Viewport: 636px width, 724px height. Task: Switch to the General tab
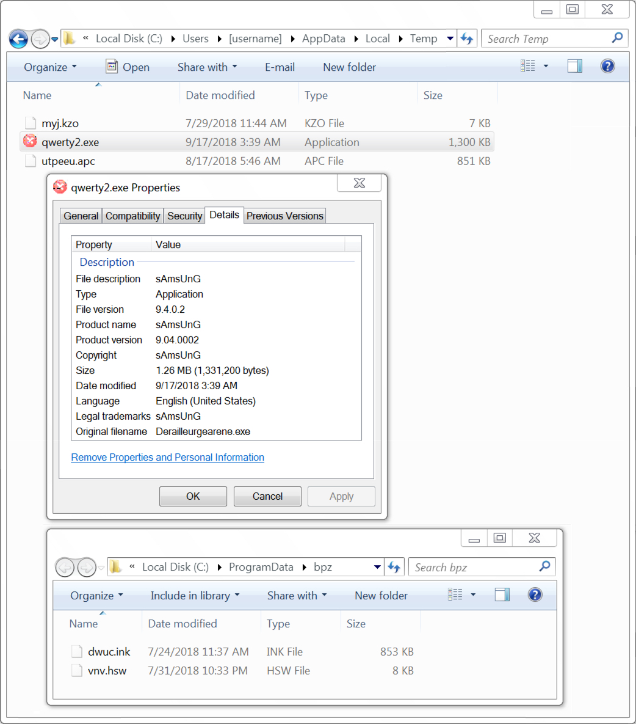(81, 216)
